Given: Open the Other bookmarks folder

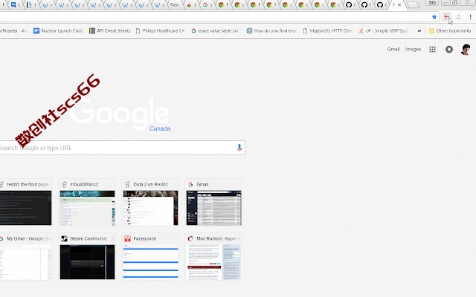Looking at the screenshot, I should pos(449,30).
